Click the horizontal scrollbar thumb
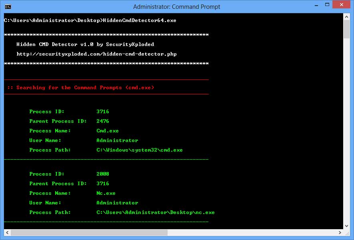Screen dimensions: 354x240 (89, 232)
